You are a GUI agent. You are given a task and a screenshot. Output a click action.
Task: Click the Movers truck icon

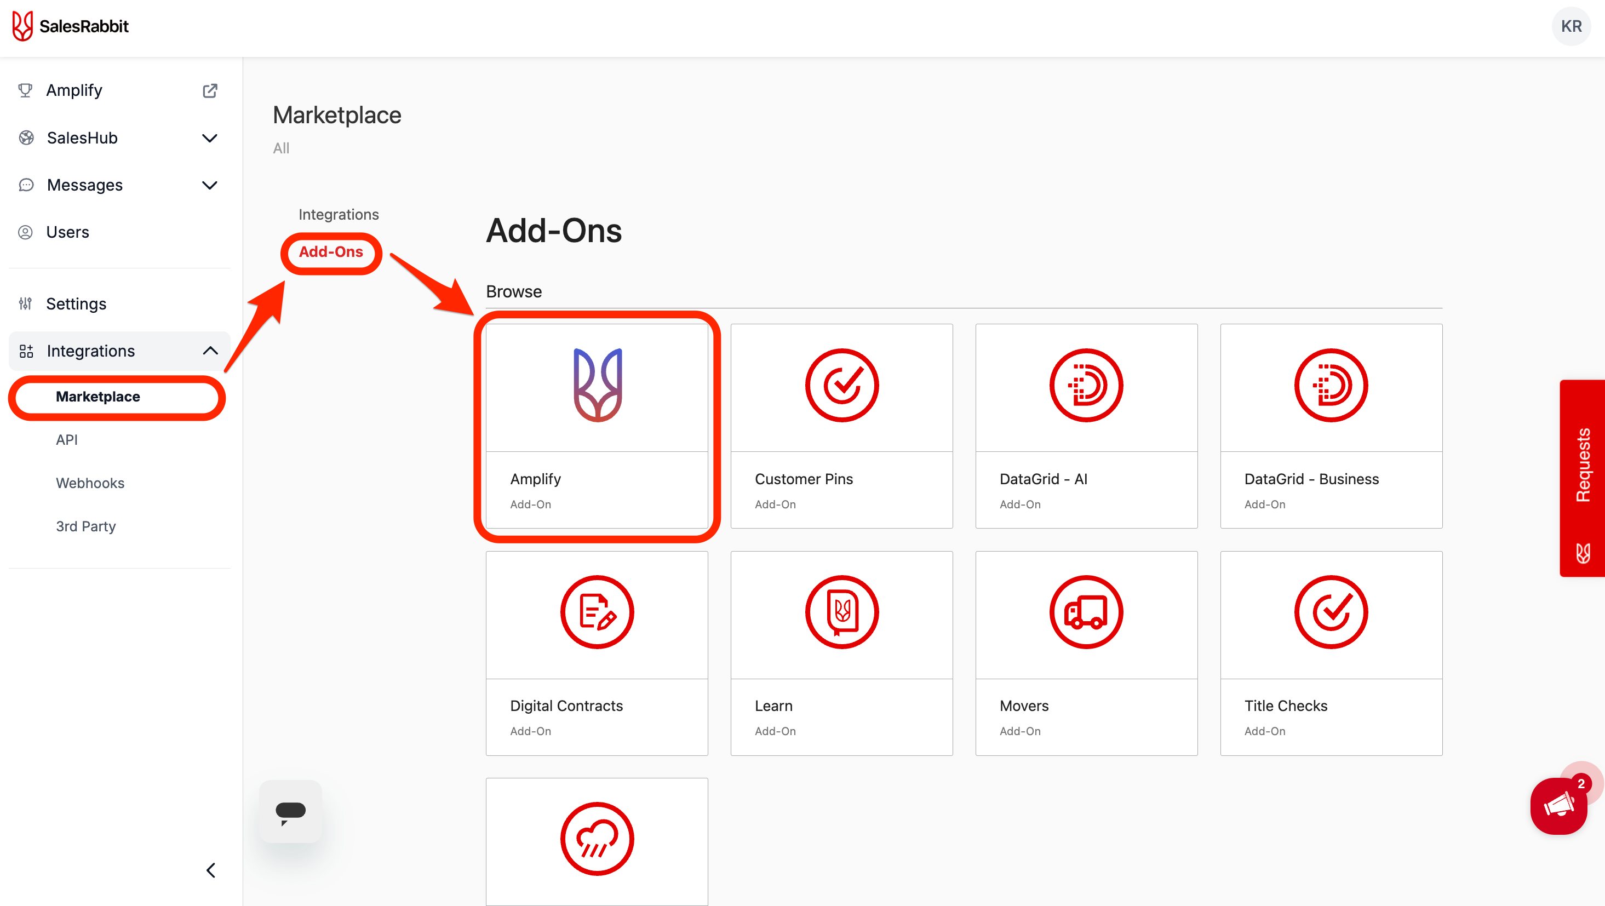tap(1086, 612)
